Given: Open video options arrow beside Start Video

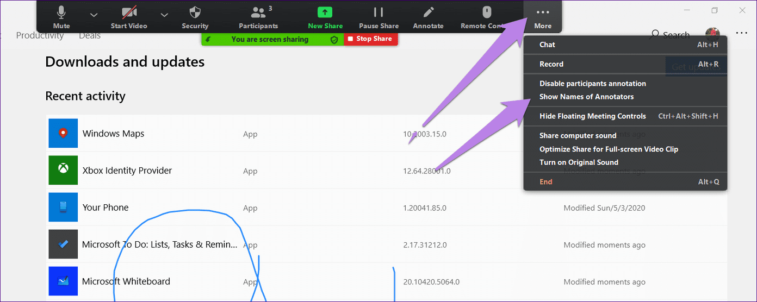Looking at the screenshot, I should click(164, 15).
